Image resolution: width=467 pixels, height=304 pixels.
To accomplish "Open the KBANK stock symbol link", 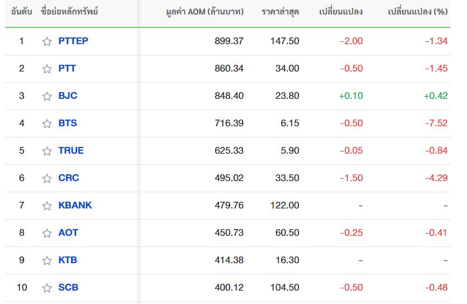I will click(75, 205).
